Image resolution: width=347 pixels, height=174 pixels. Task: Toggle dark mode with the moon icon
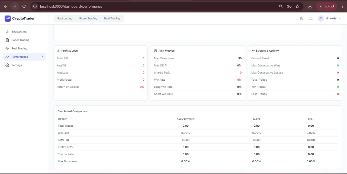coord(302,18)
